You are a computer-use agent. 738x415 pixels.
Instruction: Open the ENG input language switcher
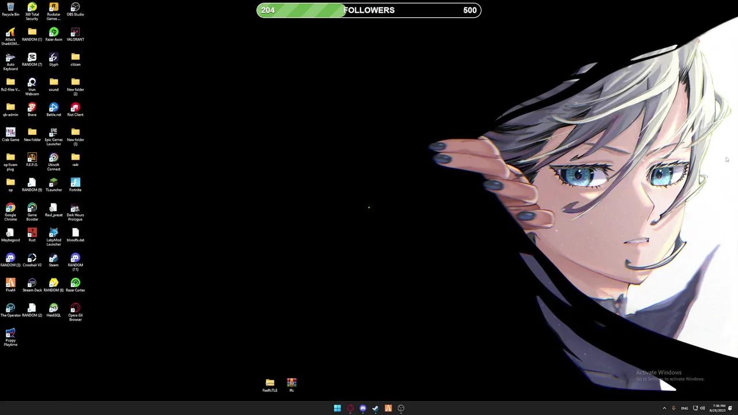684,408
